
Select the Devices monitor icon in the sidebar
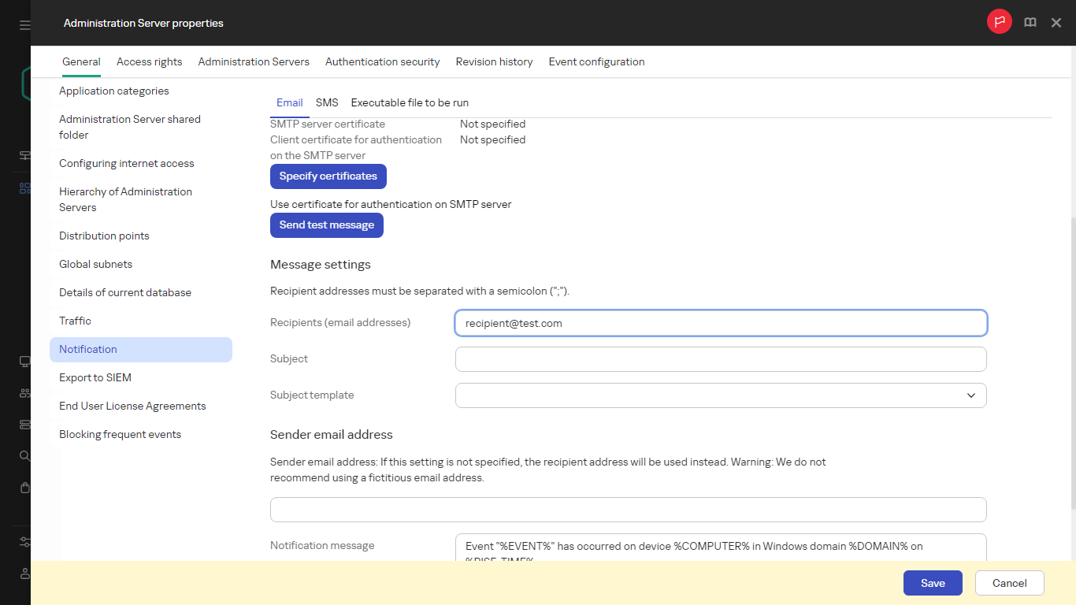pyautogui.click(x=24, y=361)
